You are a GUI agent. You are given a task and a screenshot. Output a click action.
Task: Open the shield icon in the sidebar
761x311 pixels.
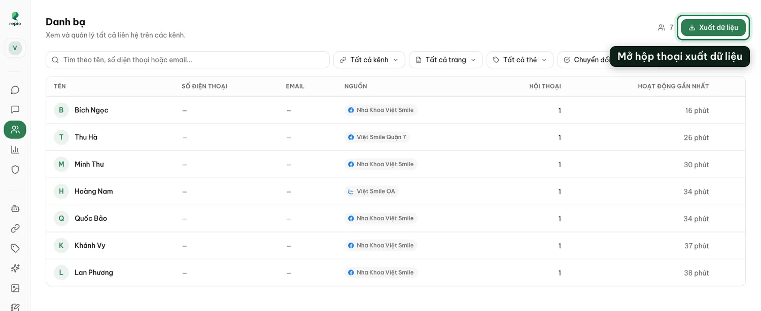15,169
